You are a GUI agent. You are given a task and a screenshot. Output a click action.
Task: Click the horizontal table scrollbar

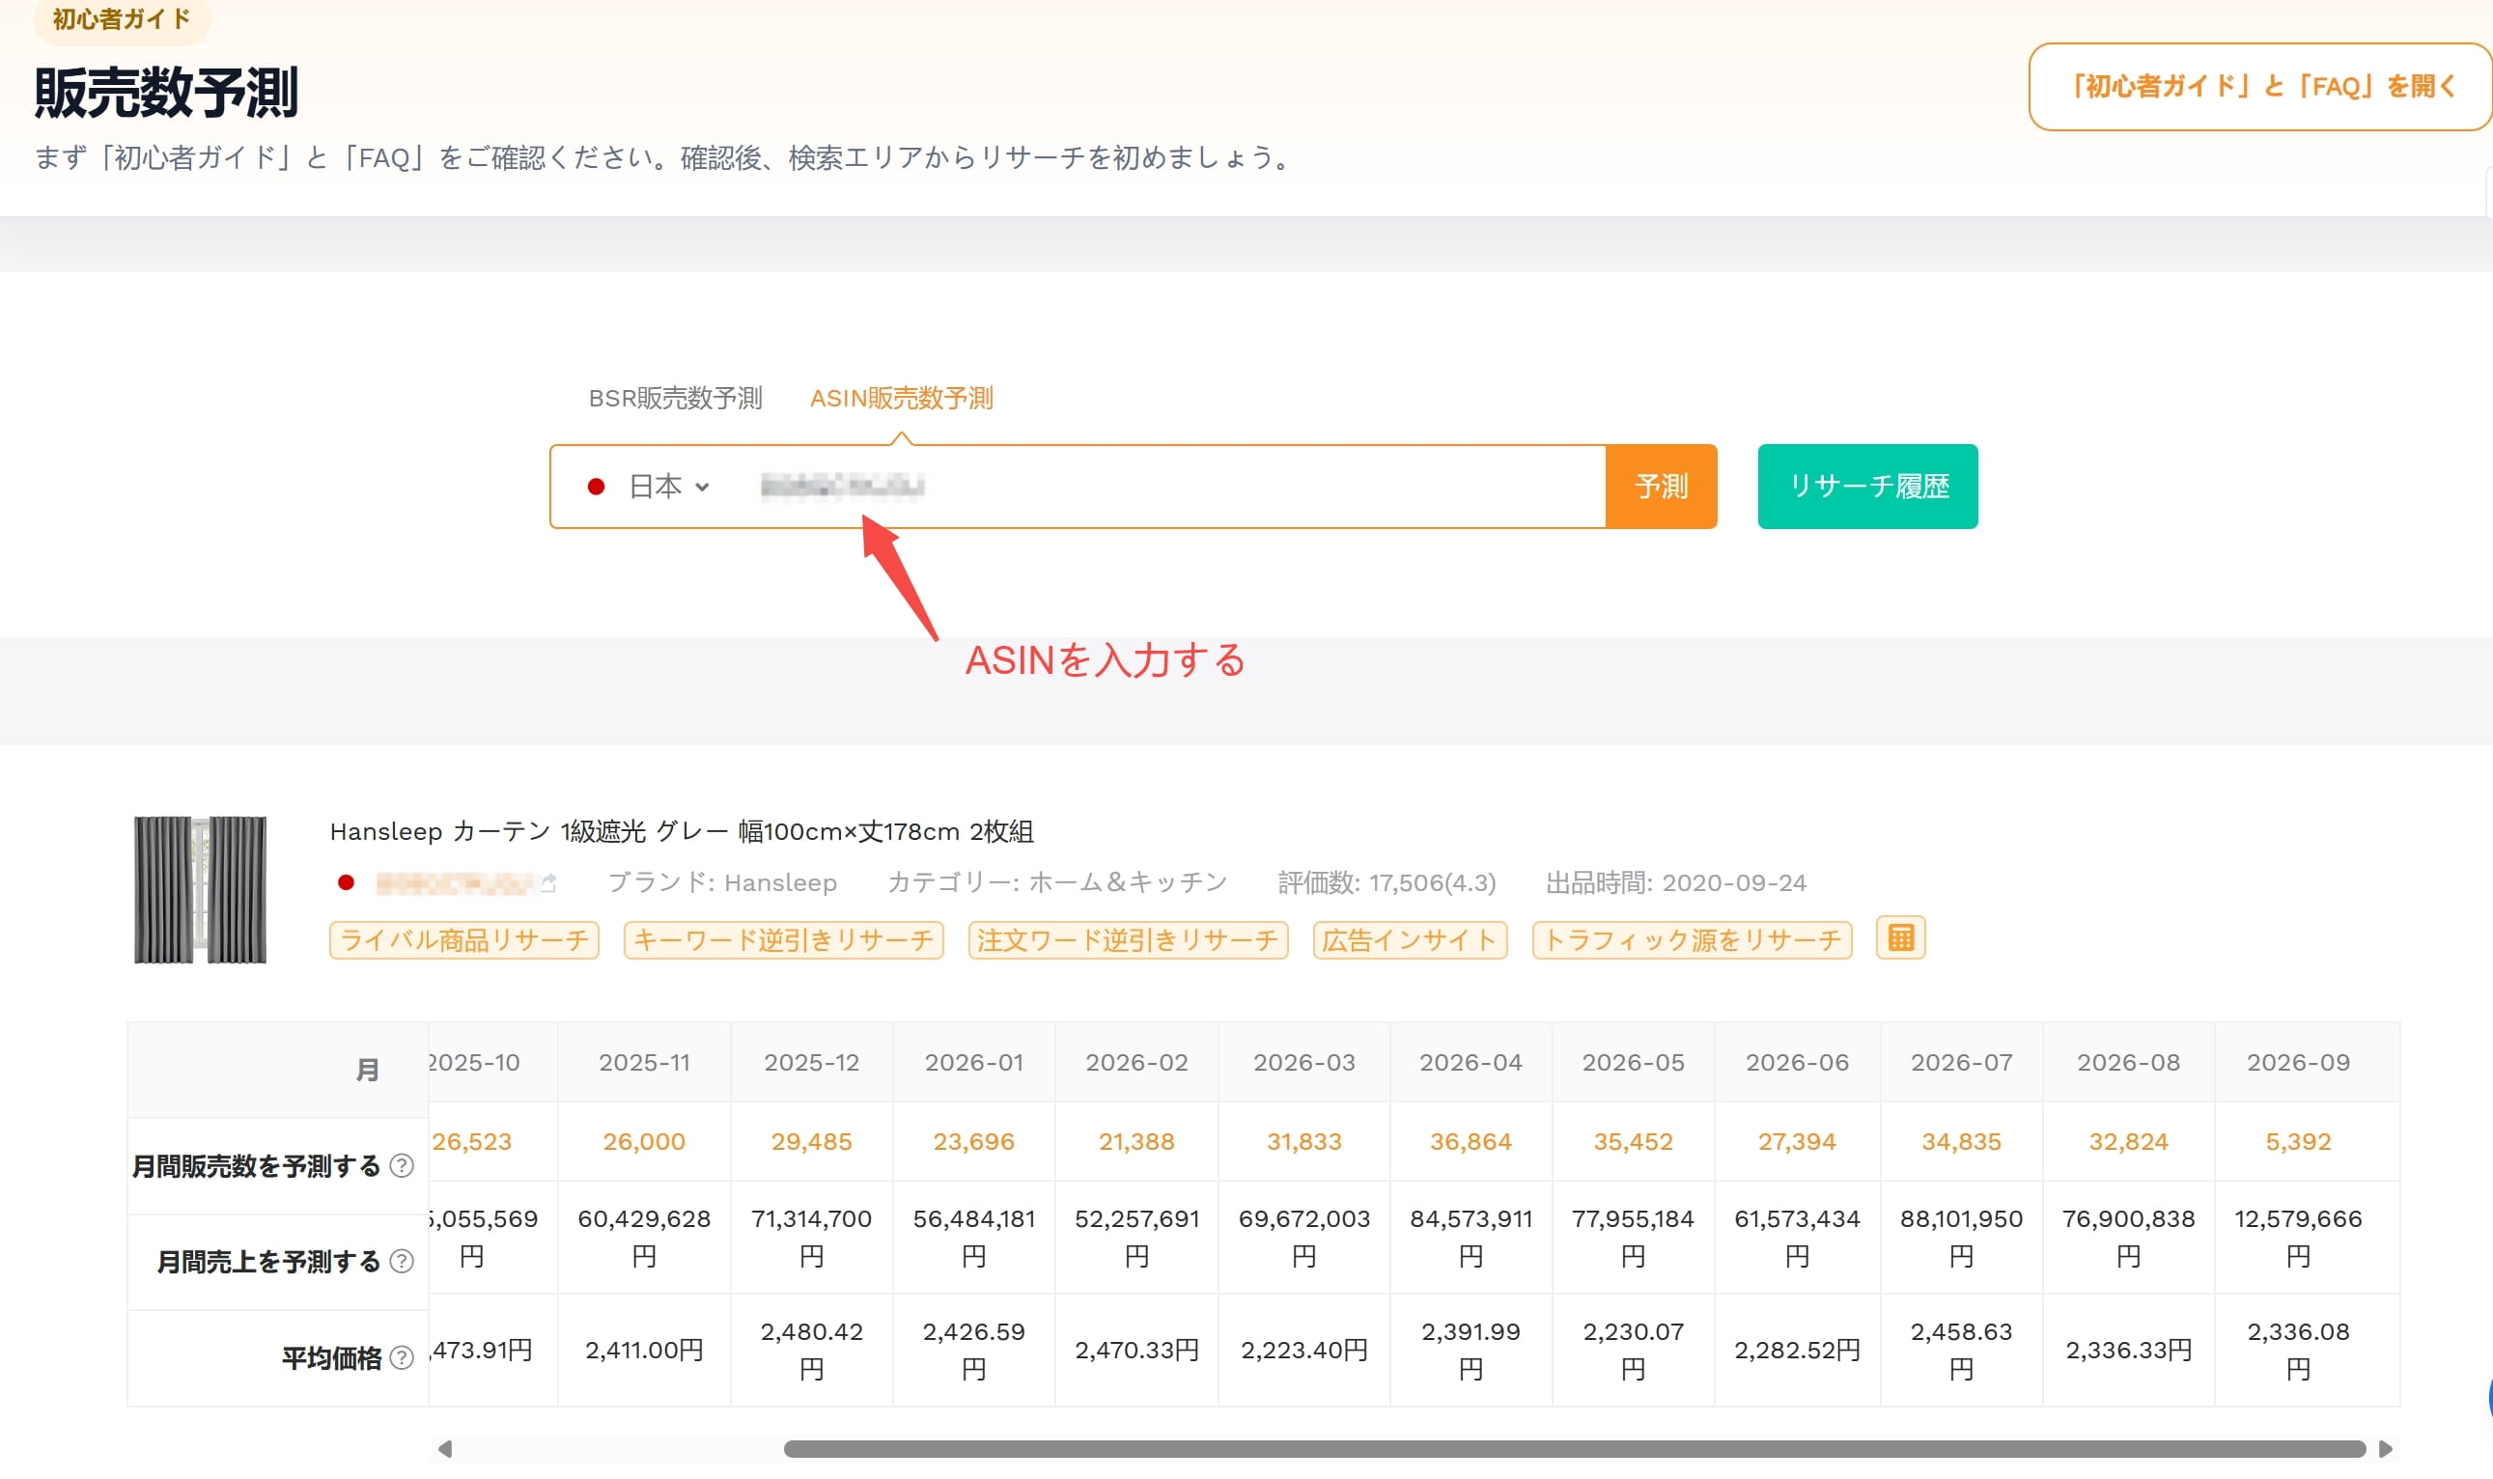coord(1574,1448)
